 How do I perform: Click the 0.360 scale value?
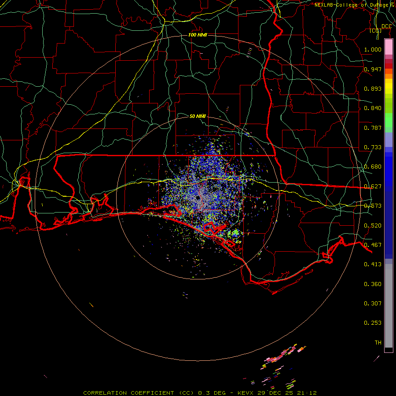click(x=373, y=284)
